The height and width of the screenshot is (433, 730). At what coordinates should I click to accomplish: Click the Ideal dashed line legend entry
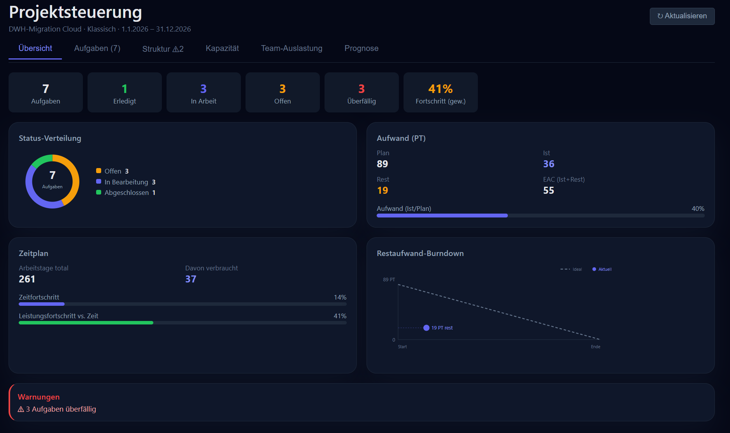(x=571, y=269)
